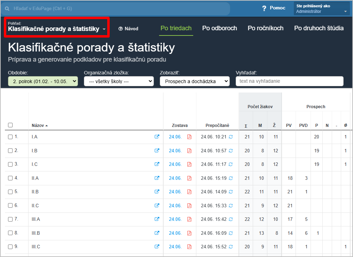Viewport: 353px width, 257px height.
Task: Toggle the select-all checkbox in table header
Action: (10, 125)
